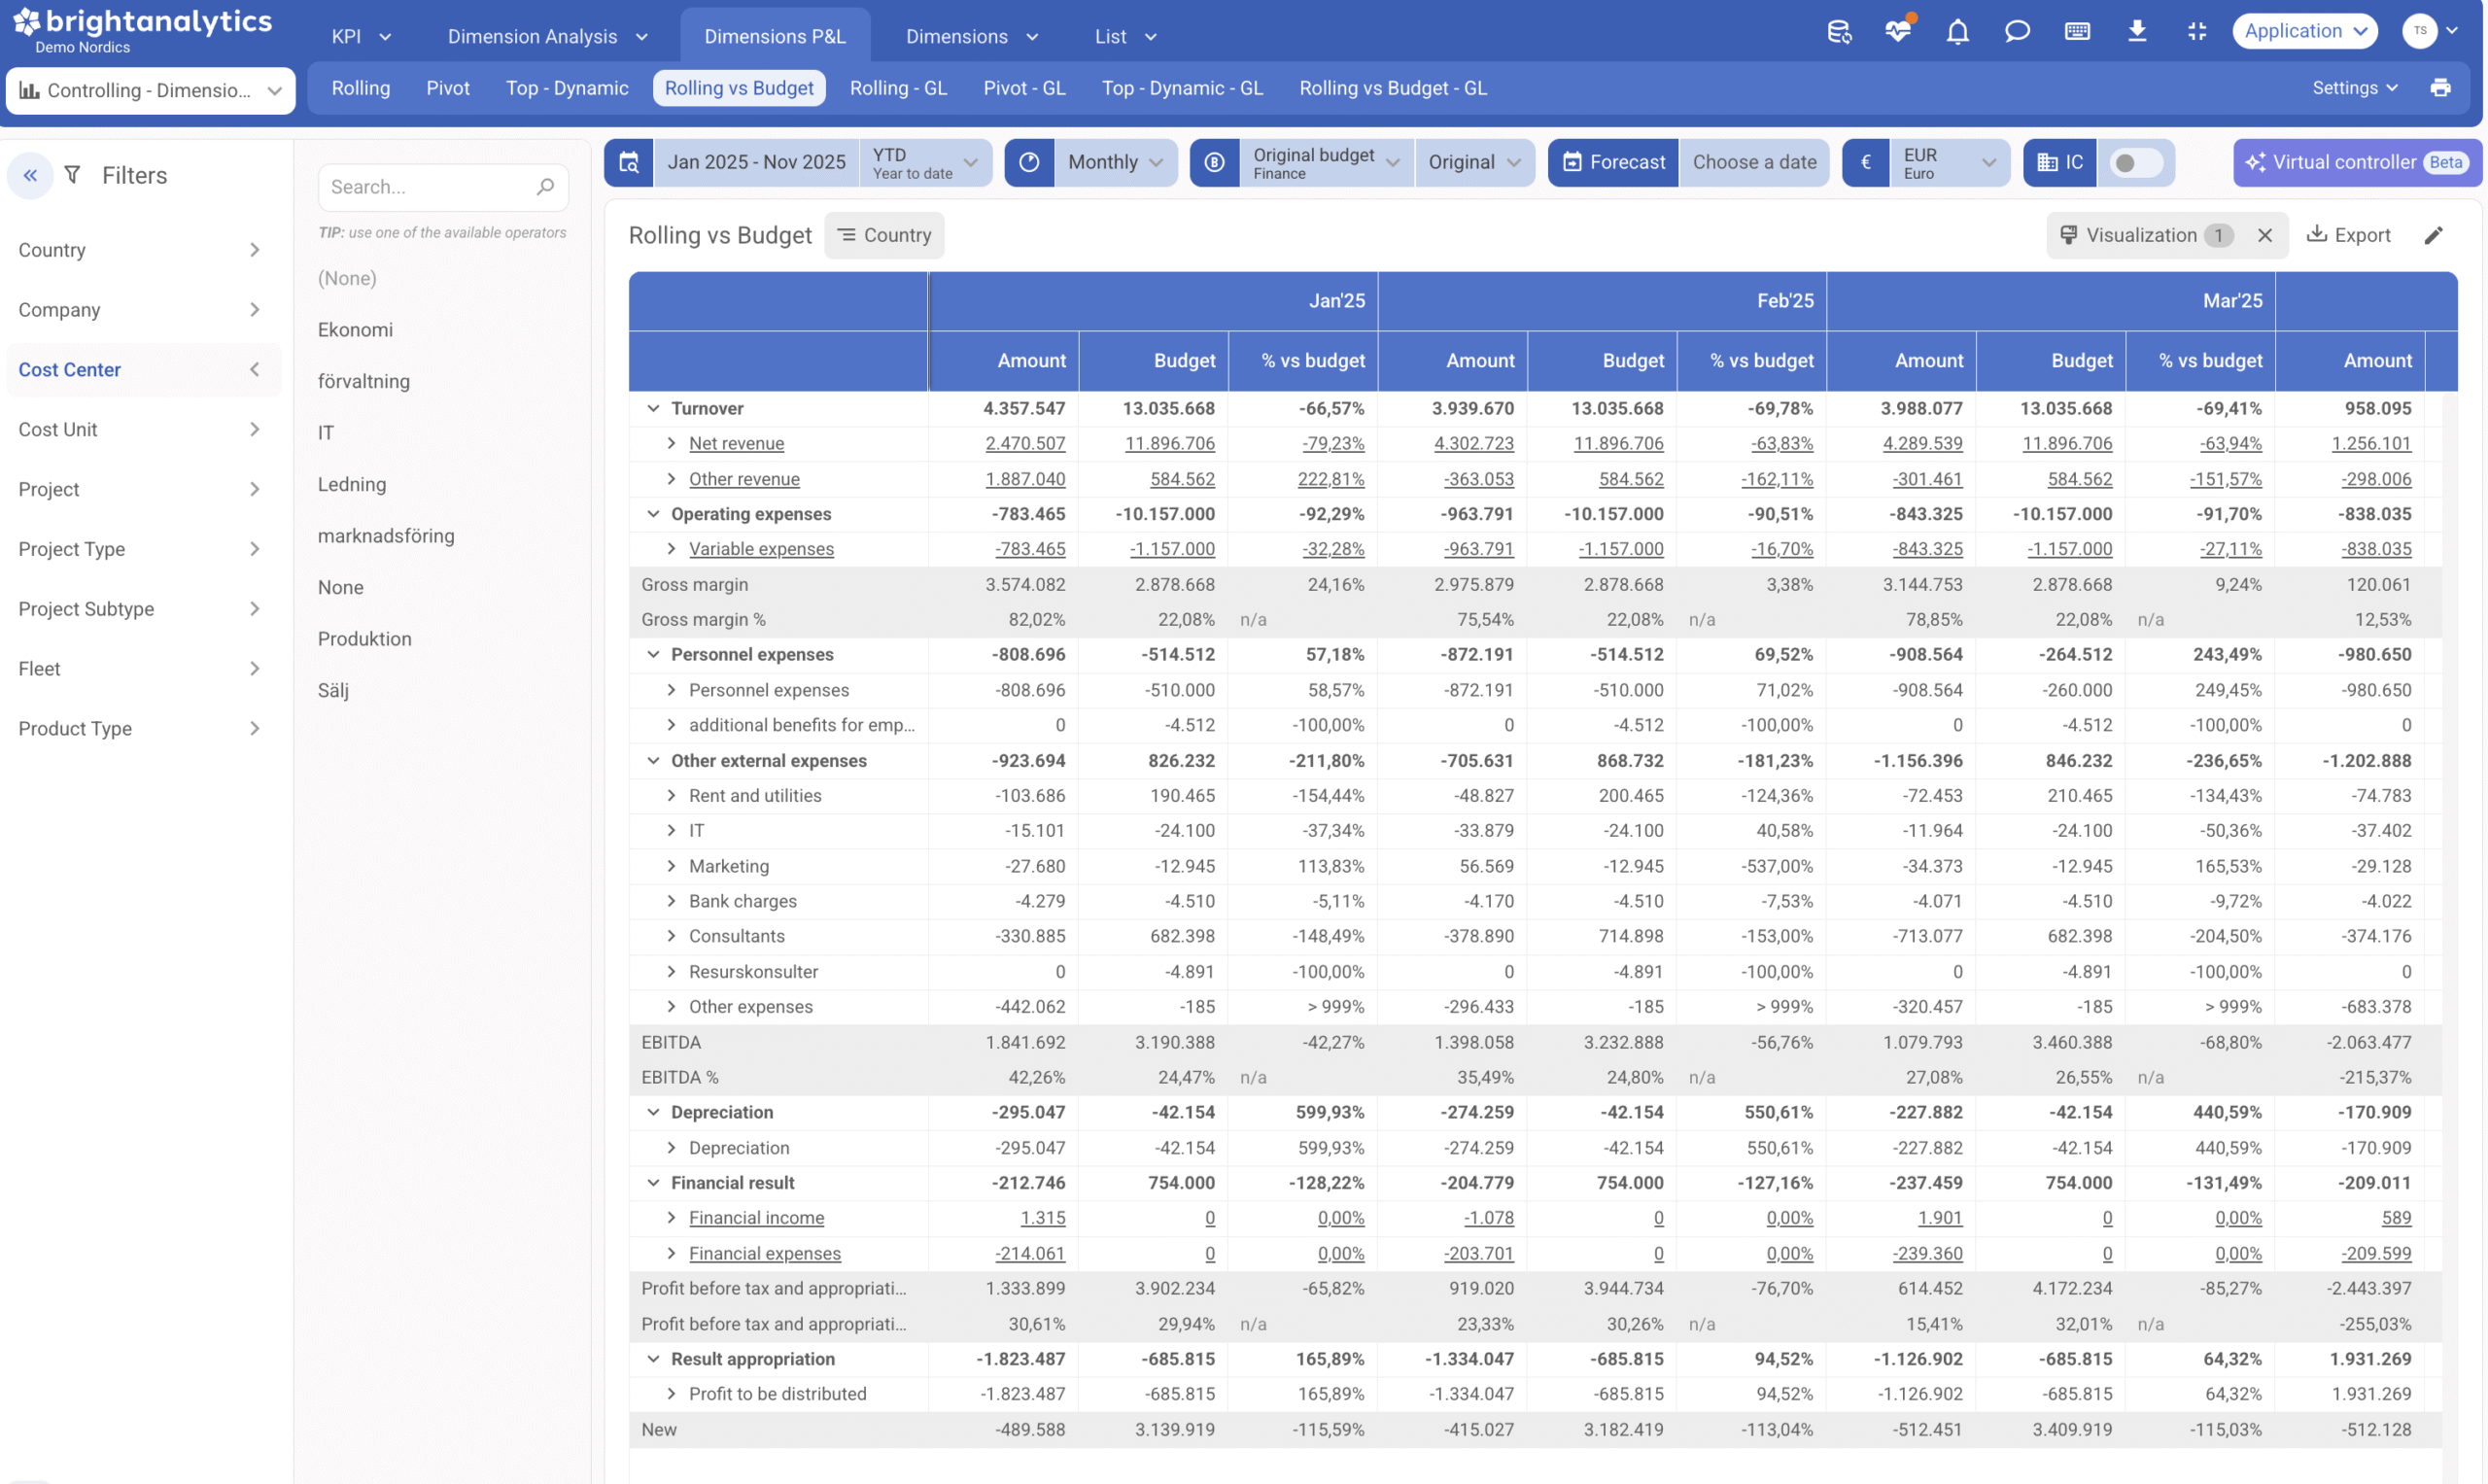Image resolution: width=2488 pixels, height=1484 pixels.
Task: Click the notifications bell icon
Action: click(x=1957, y=31)
